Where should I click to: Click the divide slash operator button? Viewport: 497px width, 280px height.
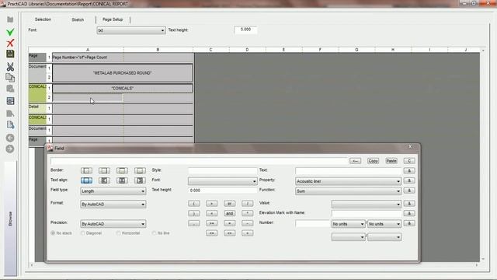[x=247, y=204]
